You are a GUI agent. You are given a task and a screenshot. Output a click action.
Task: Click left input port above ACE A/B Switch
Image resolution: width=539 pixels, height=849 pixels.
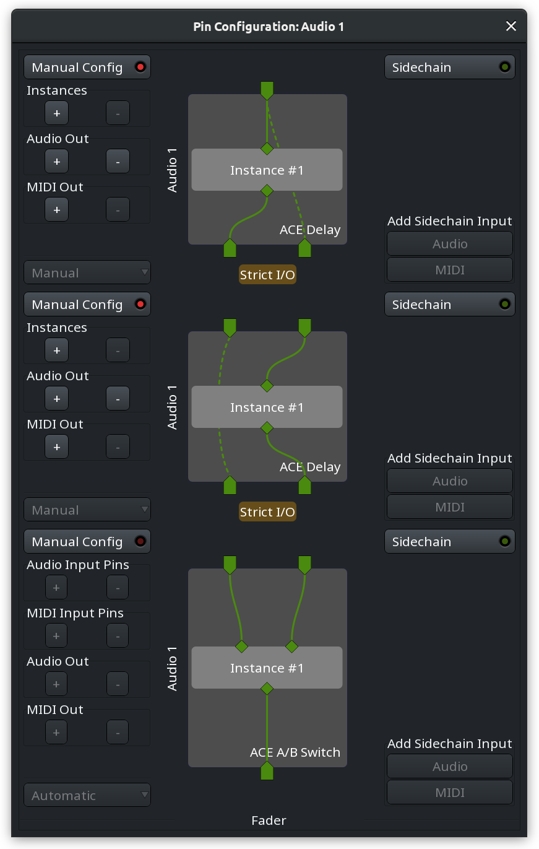point(230,565)
